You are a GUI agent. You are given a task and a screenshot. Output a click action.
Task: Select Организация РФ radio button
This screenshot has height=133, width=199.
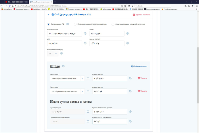[x=49, y=24]
